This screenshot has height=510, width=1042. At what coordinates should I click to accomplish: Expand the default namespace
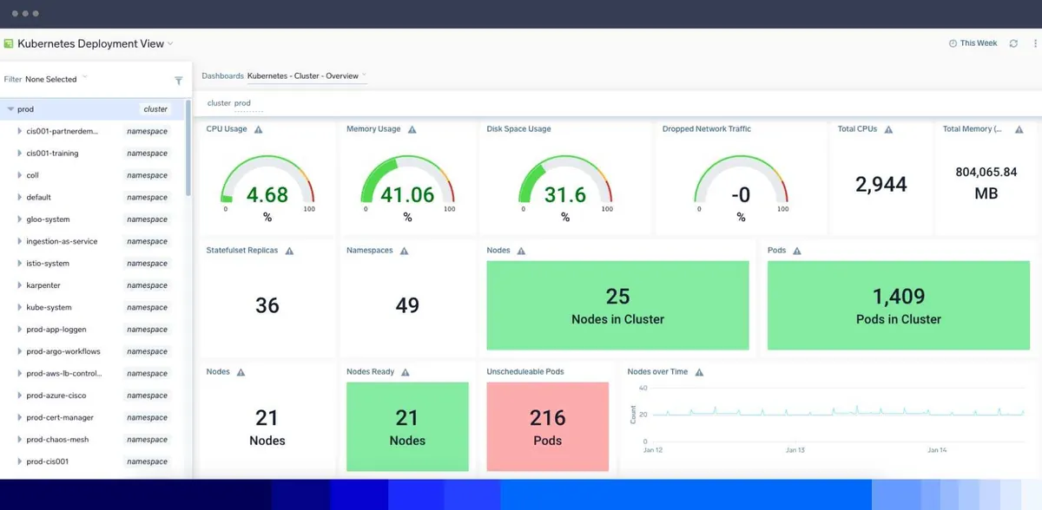(x=20, y=198)
